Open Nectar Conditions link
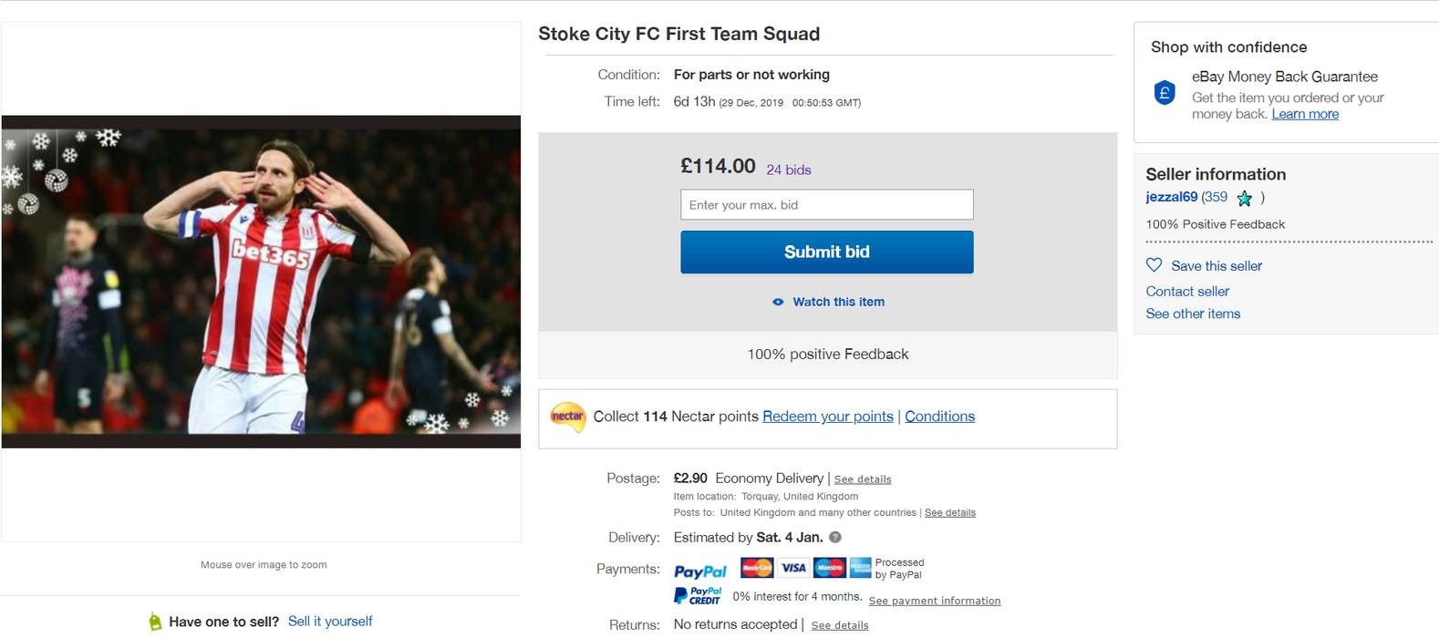 [x=939, y=417]
